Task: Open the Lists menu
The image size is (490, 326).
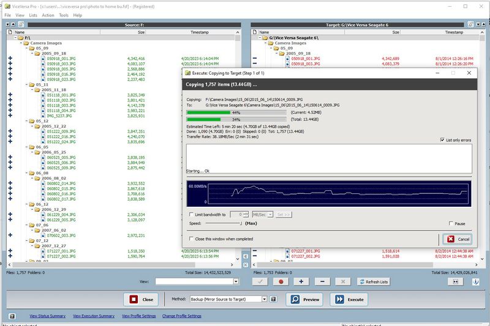Action: coord(33,15)
